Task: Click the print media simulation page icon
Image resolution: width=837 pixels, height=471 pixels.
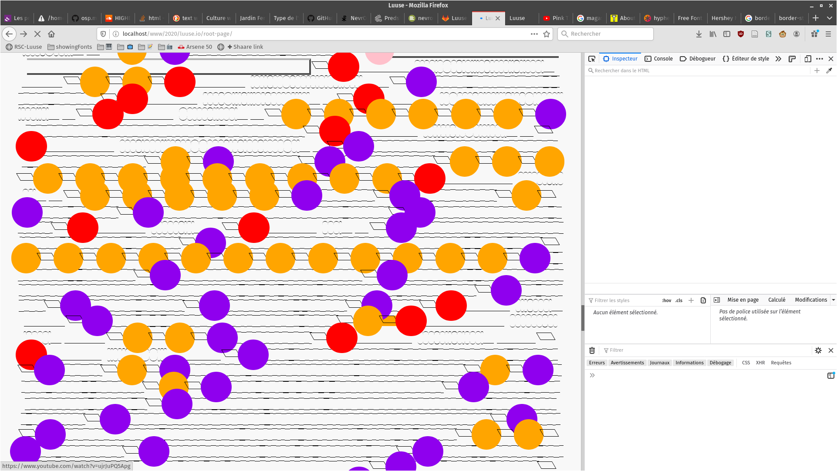Action: (703, 300)
